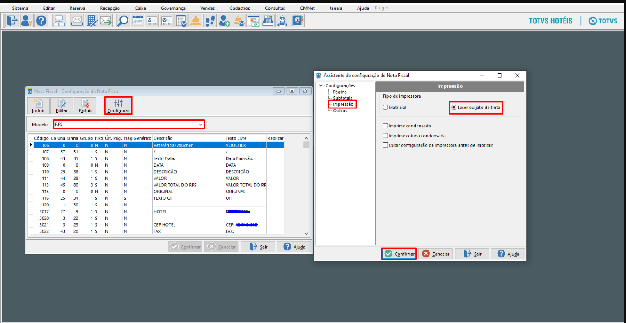This screenshot has width=626, height=323.
Task: Click the footprints toolbar icon
Action: coord(210,21)
